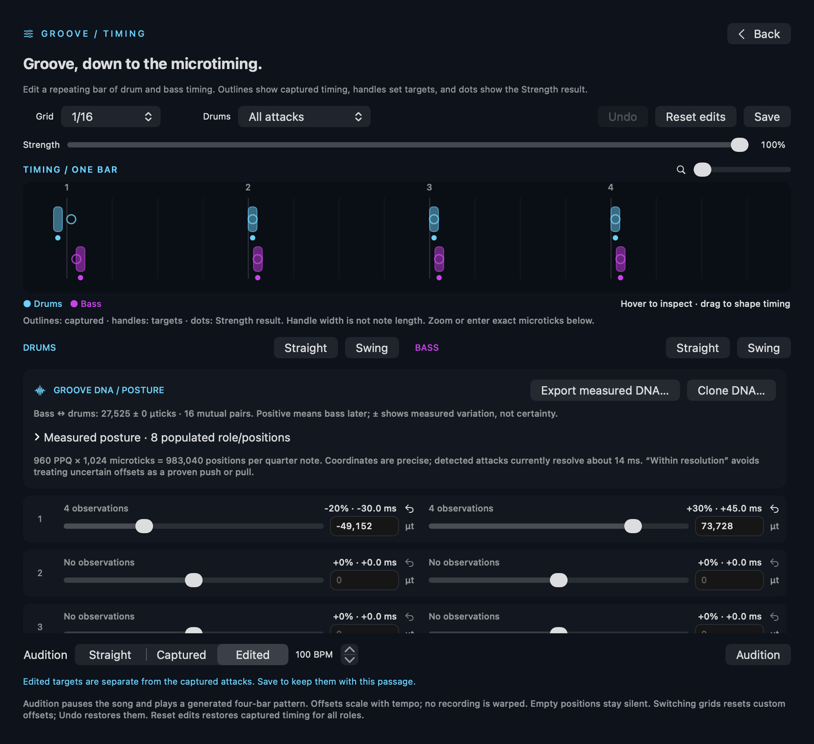Click row 2 drums offset slider
Viewport: 814px width, 744px height.
194,580
